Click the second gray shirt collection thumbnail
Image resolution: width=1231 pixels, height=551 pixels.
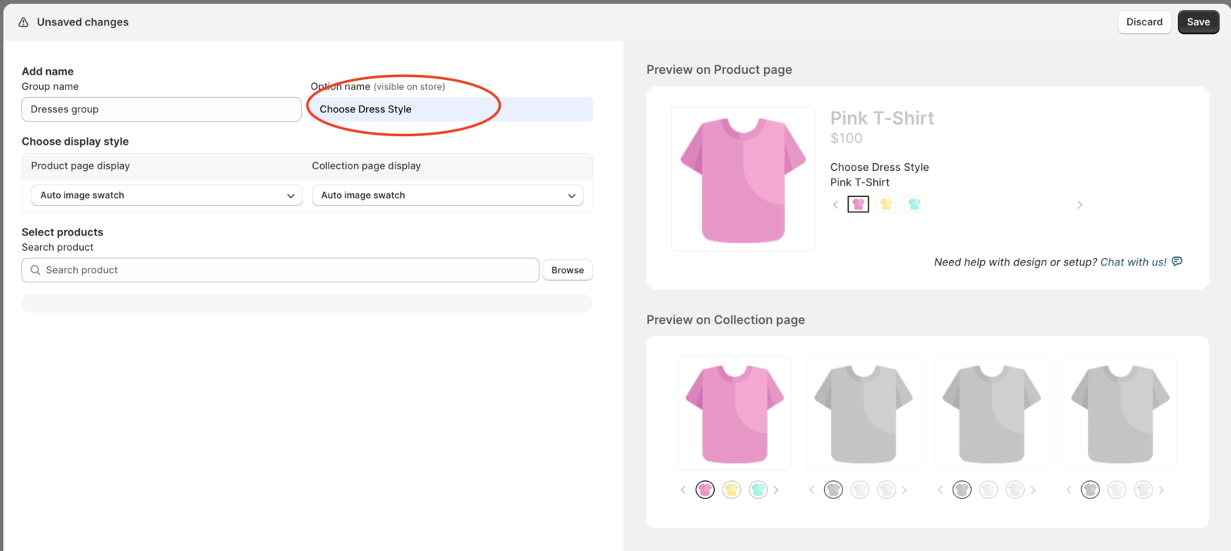pos(863,412)
